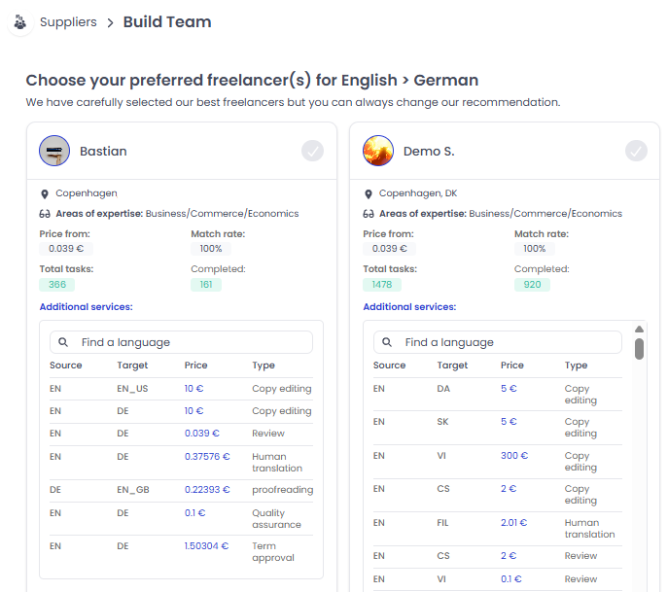
Task: Go to Suppliers breadcrumb link
Action: 68,22
